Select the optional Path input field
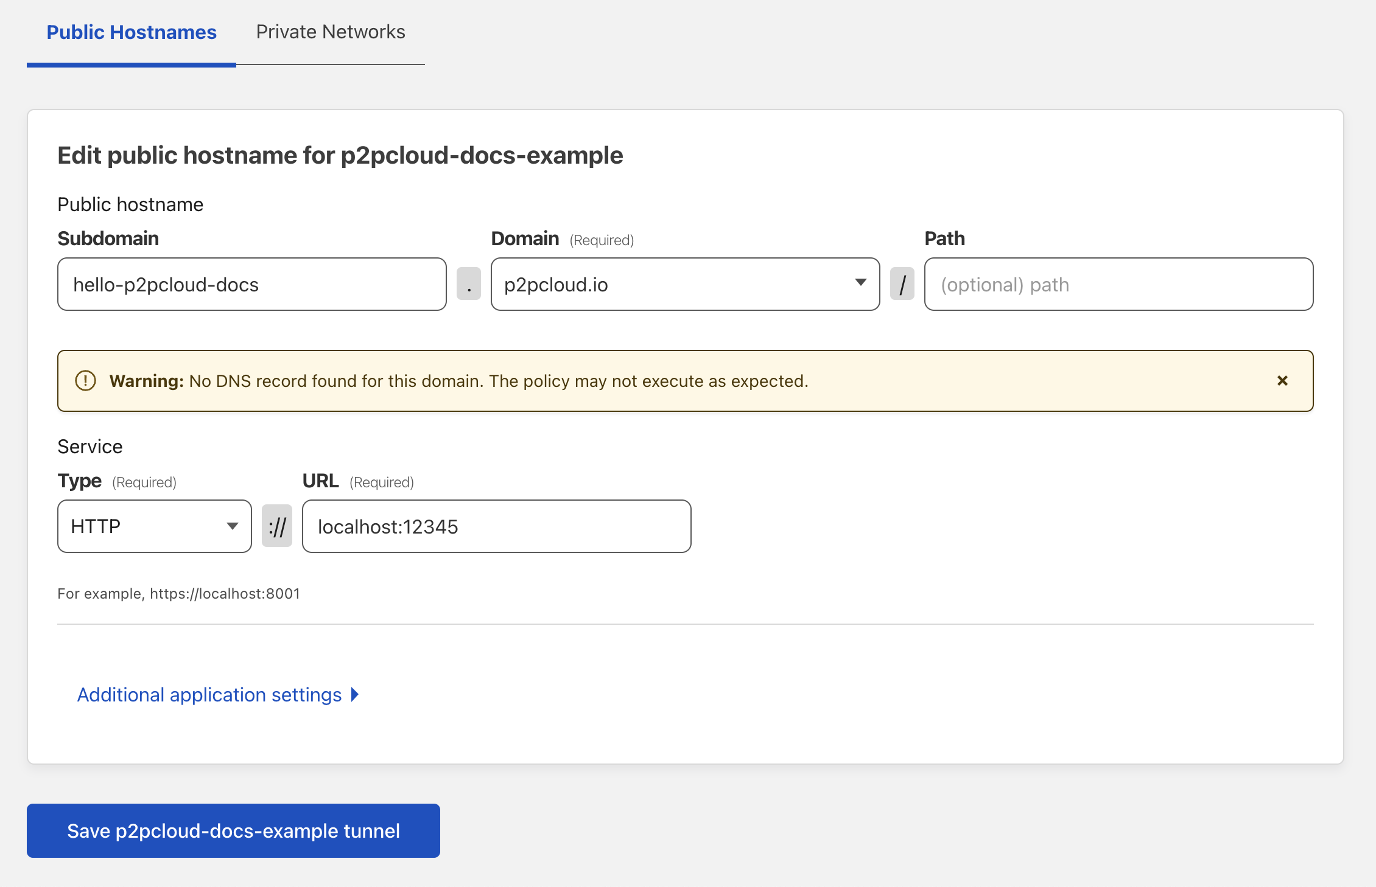Image resolution: width=1376 pixels, height=887 pixels. point(1118,284)
